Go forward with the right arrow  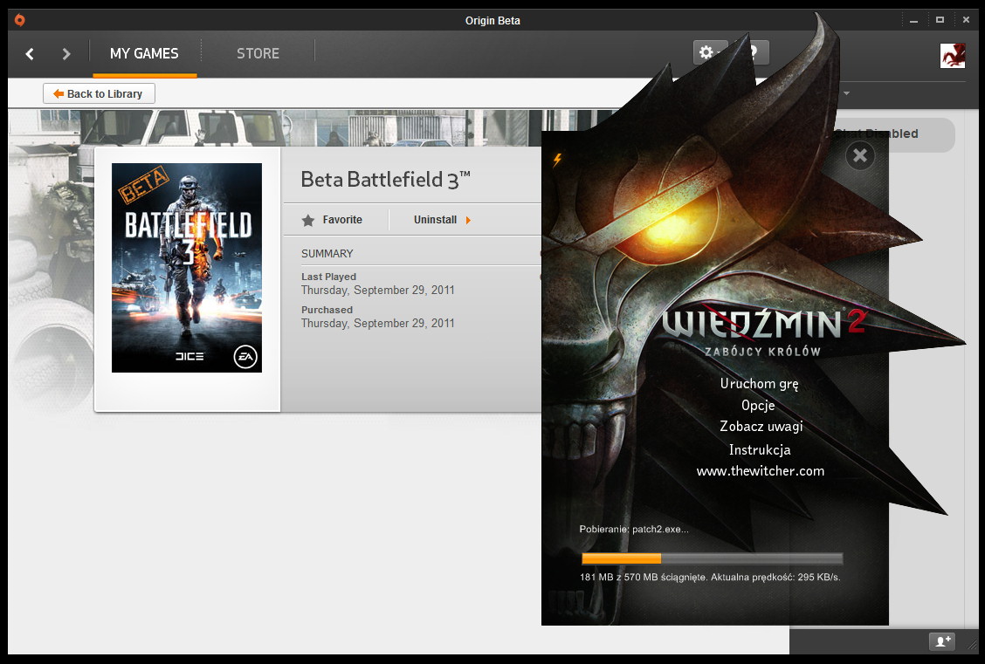pos(66,54)
